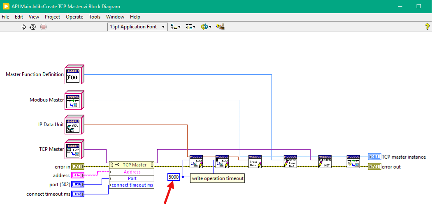Image resolution: width=432 pixels, height=208 pixels.
Task: Select the 5000 numeric constant
Action: (174, 177)
